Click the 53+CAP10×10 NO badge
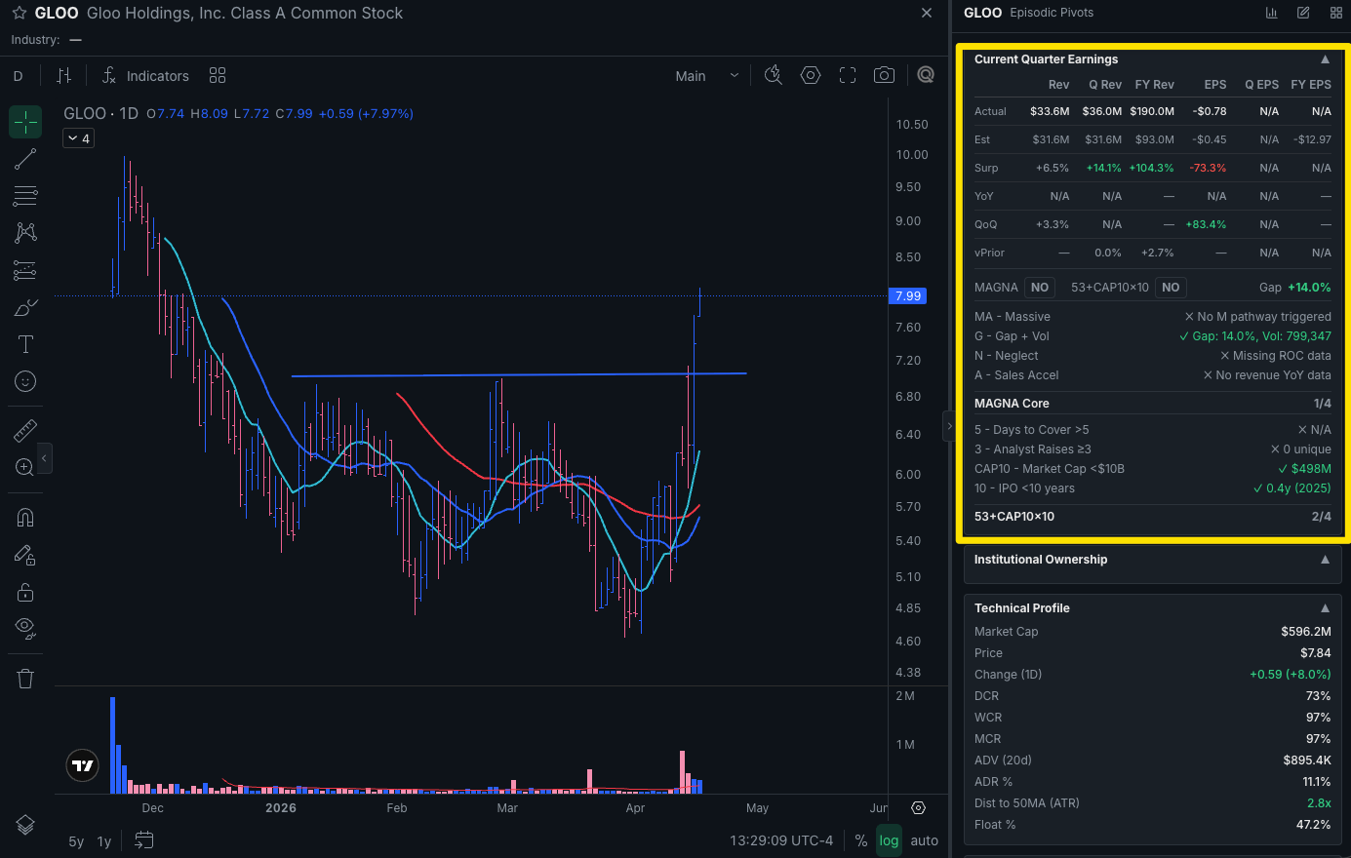The height and width of the screenshot is (858, 1351). 1171,288
